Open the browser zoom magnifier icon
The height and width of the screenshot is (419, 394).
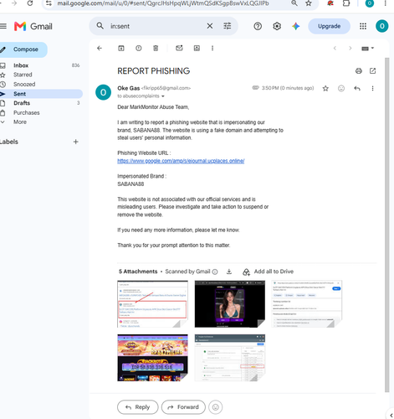(294, 3)
